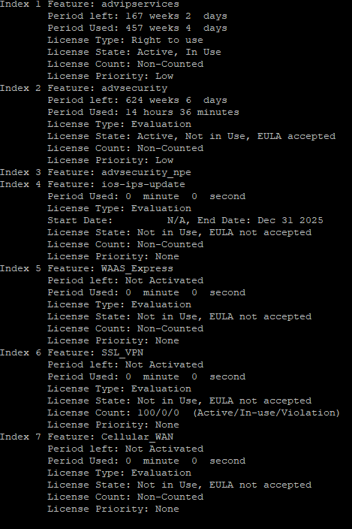The height and width of the screenshot is (529, 352).
Task: Click the 'advipservices' feature name
Action: [x=140, y=5]
